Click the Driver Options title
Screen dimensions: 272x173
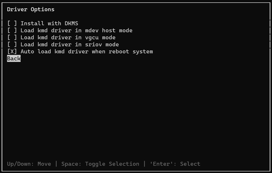click(x=31, y=9)
